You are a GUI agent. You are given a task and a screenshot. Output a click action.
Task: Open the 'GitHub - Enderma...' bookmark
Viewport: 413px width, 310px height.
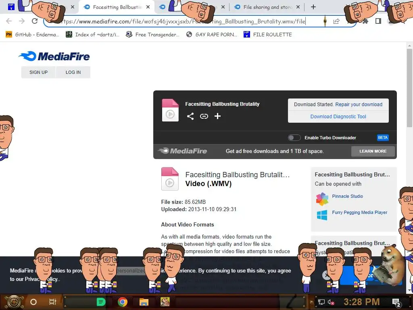[32, 35]
